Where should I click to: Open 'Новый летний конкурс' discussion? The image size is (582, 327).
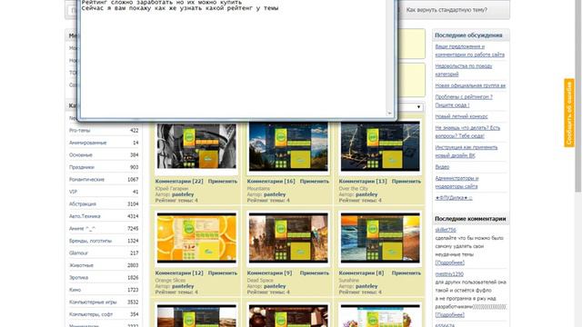coord(461,116)
